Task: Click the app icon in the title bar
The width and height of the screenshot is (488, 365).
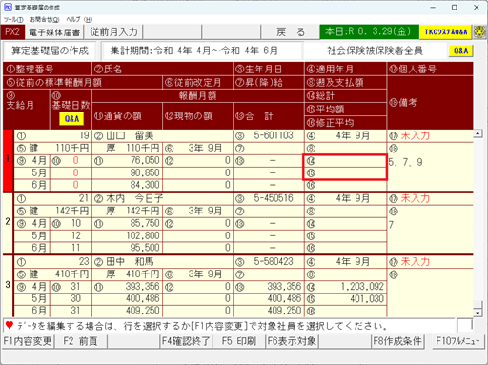Action: (8, 7)
